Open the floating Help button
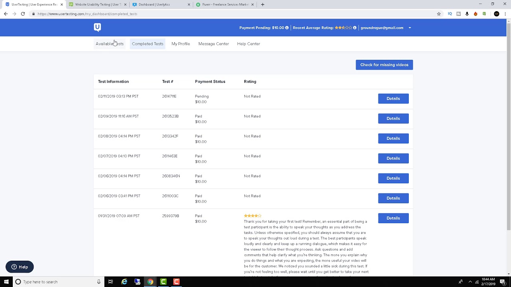 coord(20,267)
